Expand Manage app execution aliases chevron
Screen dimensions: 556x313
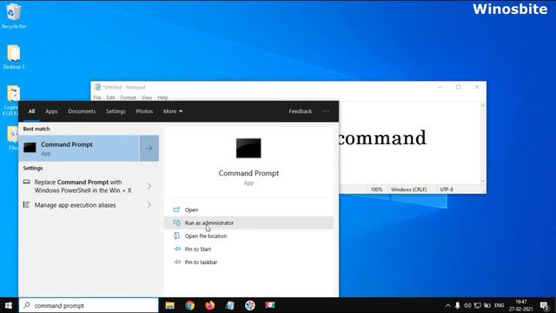click(149, 205)
